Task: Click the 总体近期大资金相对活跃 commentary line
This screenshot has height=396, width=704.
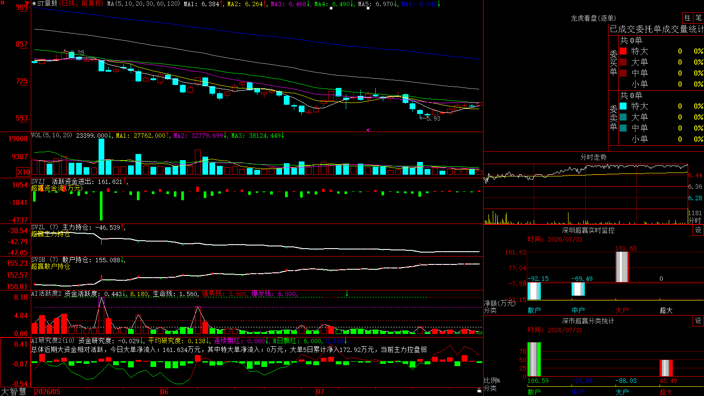Action: [229, 349]
